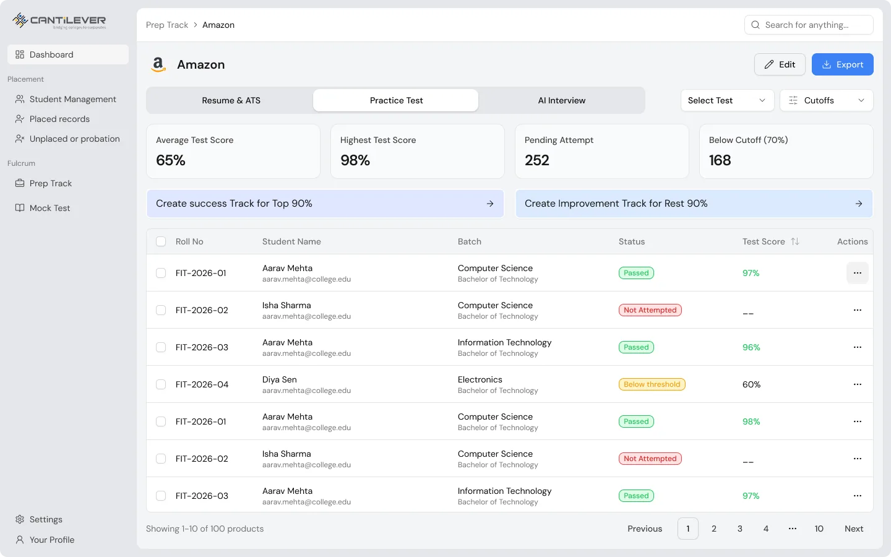Click current page 1 button

[x=688, y=529]
